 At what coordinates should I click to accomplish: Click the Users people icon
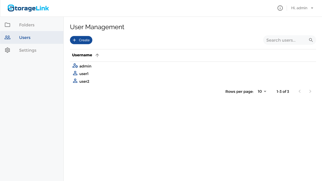(x=8, y=37)
